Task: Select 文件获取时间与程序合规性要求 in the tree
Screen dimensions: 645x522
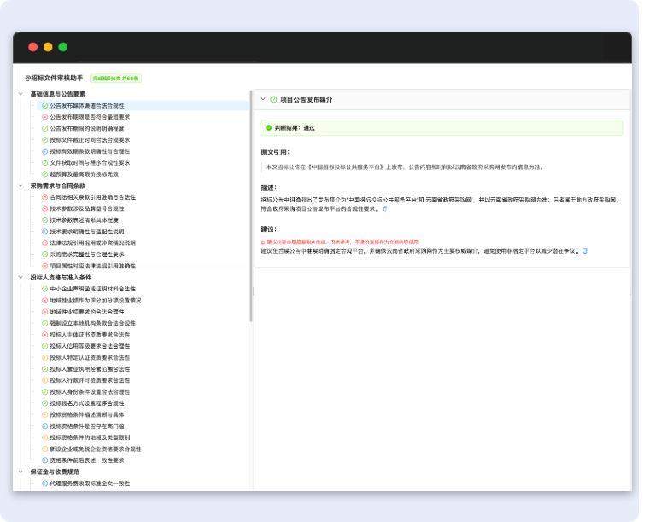Action: tap(90, 162)
